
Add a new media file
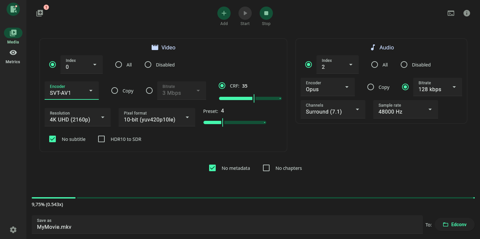point(224,13)
